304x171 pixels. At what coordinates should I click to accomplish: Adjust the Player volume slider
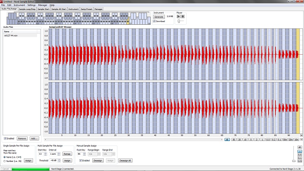[178, 21]
